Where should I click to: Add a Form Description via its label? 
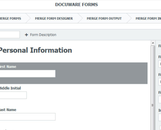point(43,35)
